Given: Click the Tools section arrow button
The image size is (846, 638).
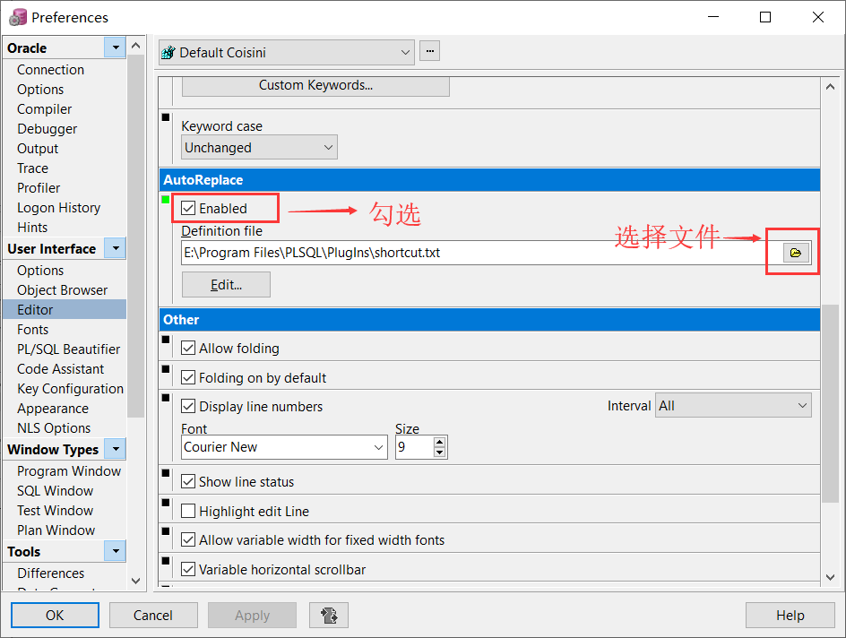Looking at the screenshot, I should pyautogui.click(x=114, y=551).
